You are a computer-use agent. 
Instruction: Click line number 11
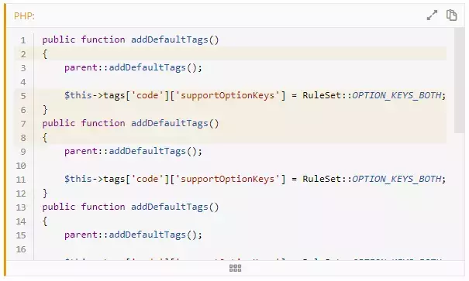click(21, 180)
